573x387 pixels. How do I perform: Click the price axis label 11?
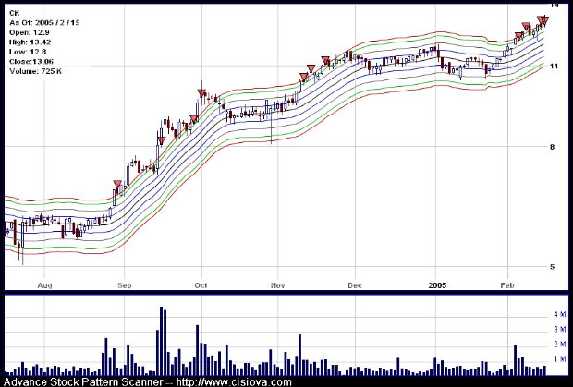[x=554, y=67]
